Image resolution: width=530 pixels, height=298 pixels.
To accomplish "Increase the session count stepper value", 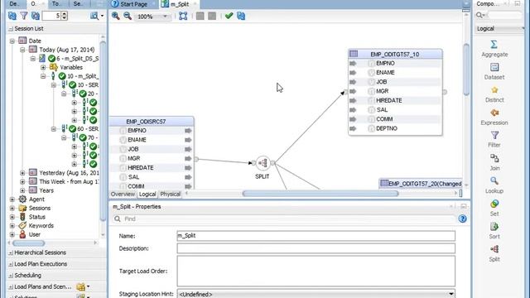I will pyautogui.click(x=65, y=13).
